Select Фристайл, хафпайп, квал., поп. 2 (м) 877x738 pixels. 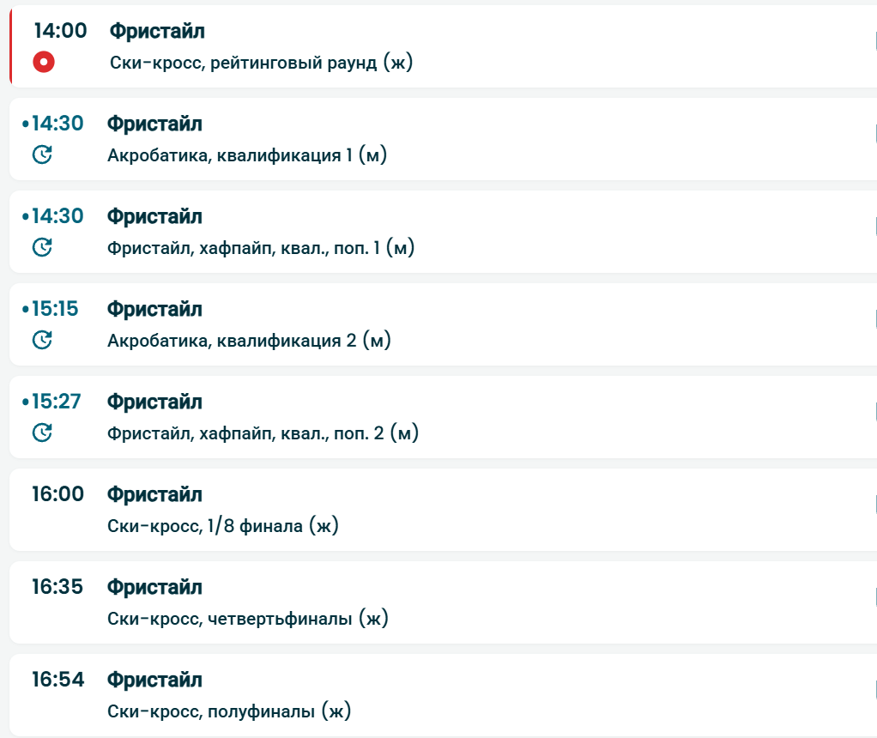(x=263, y=433)
